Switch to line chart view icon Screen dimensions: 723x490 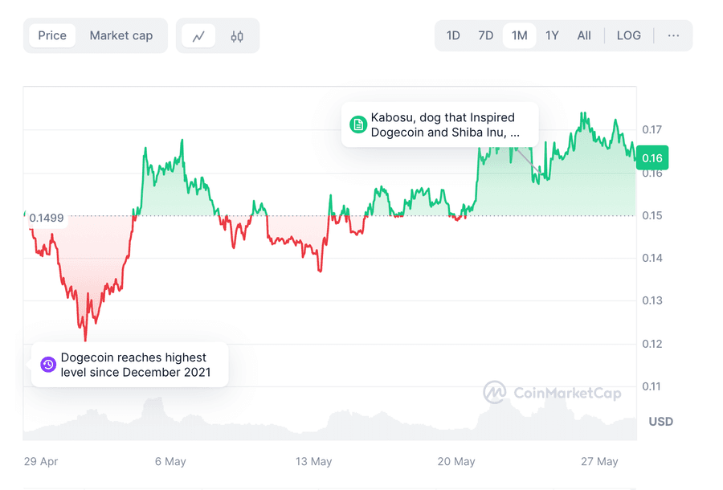(x=198, y=35)
